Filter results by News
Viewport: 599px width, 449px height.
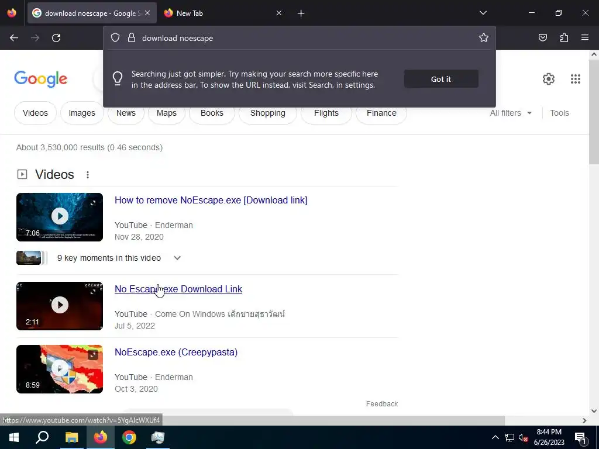pyautogui.click(x=126, y=113)
